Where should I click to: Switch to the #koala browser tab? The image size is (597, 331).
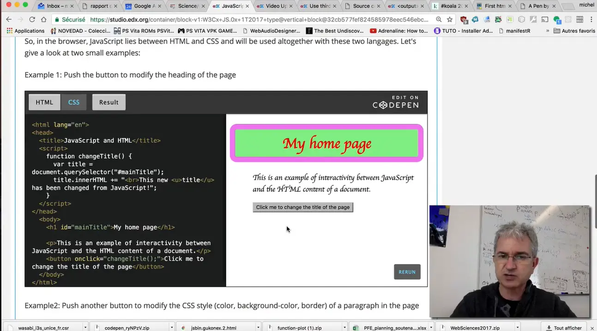coord(450,6)
